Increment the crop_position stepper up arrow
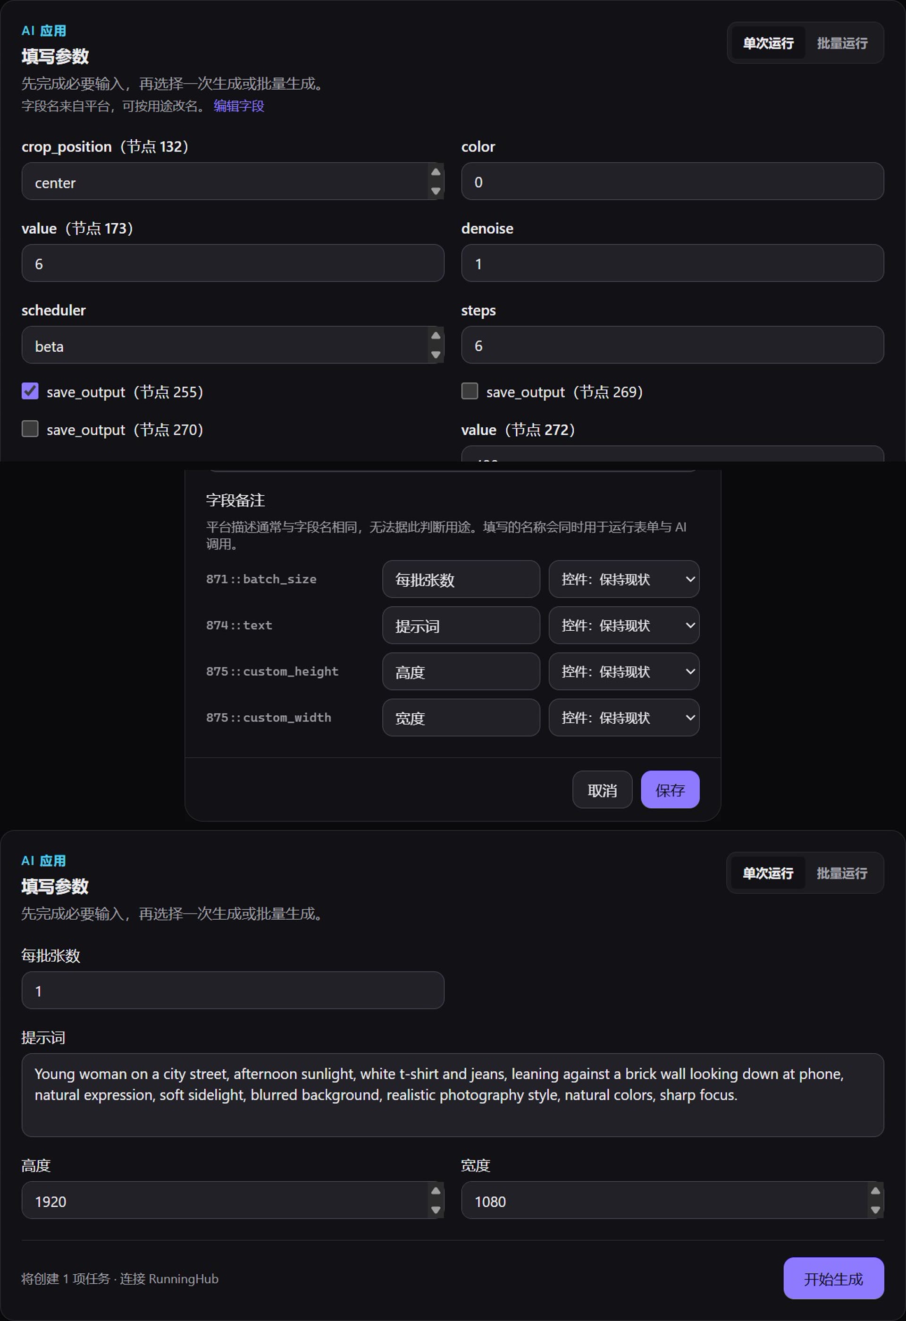Viewport: 906px width, 1321px height. point(436,172)
